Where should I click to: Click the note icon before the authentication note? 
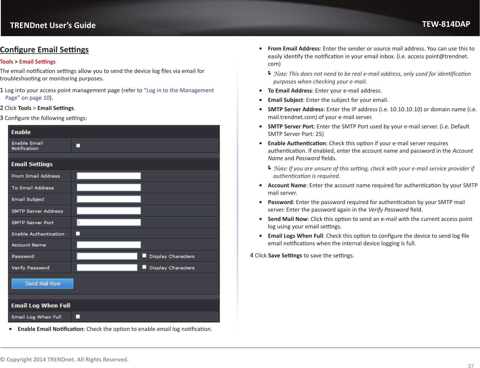point(269,168)
